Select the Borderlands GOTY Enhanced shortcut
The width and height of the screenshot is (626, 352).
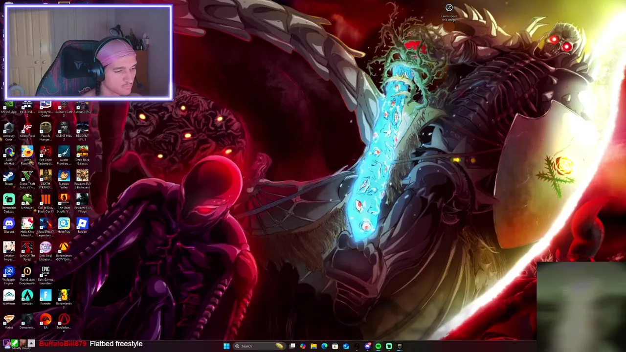tap(64, 251)
